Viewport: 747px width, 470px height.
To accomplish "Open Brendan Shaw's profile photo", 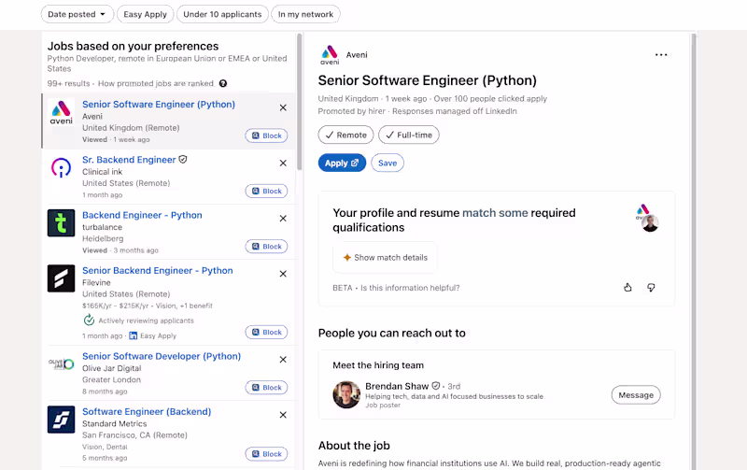I will (x=346, y=394).
